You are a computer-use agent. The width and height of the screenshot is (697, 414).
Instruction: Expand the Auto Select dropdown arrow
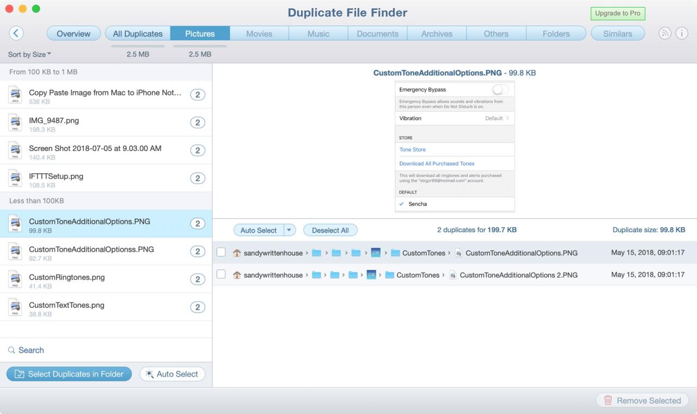coord(290,230)
